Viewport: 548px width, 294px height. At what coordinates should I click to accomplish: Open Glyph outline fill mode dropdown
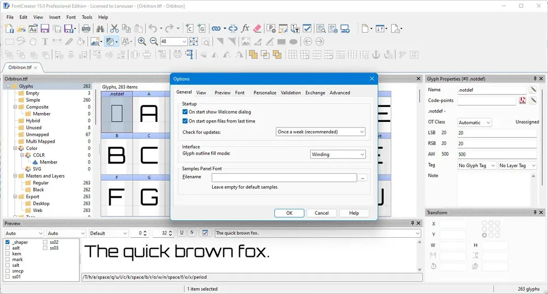(x=338, y=154)
